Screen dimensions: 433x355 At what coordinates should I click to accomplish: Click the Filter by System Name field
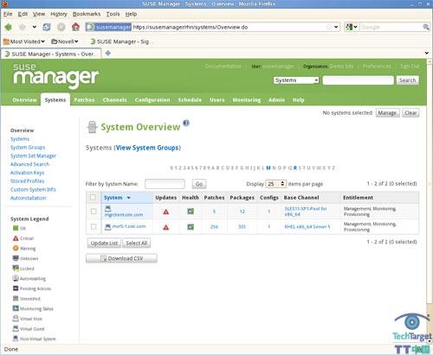(165, 184)
